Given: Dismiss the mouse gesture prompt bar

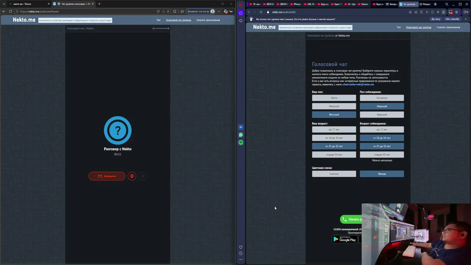Looking at the screenshot, I should tap(465, 19).
